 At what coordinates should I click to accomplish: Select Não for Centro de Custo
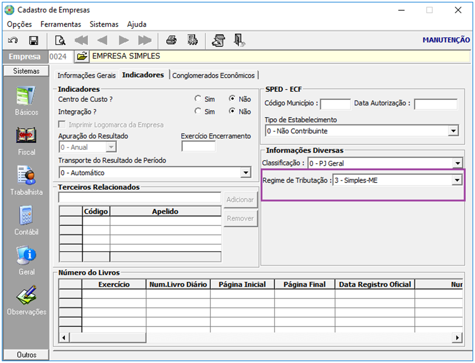[x=232, y=99]
